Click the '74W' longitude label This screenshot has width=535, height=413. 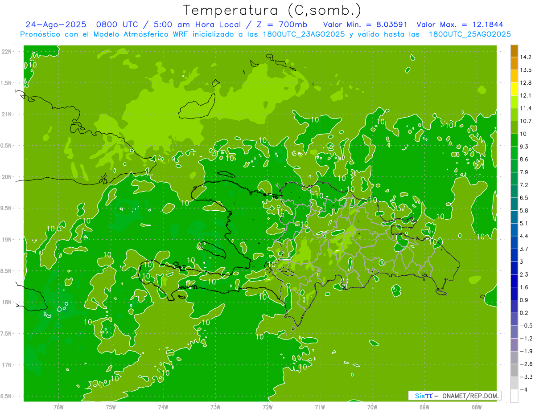163,407
